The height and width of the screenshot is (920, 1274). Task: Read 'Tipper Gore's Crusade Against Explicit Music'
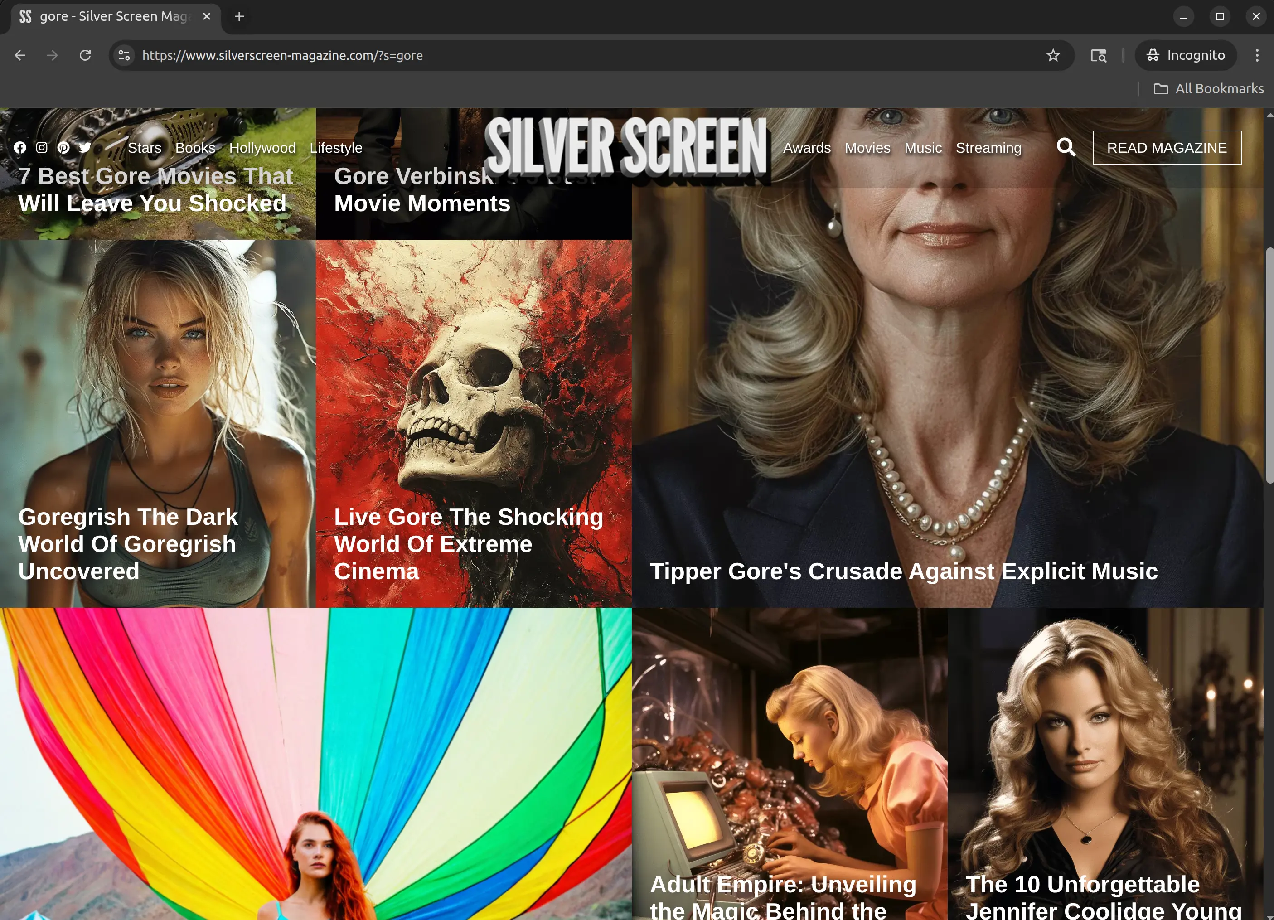coord(904,571)
